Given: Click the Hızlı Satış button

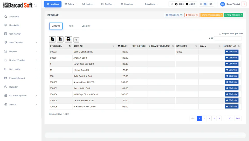Looking at the screenshot, I should click(53, 4).
